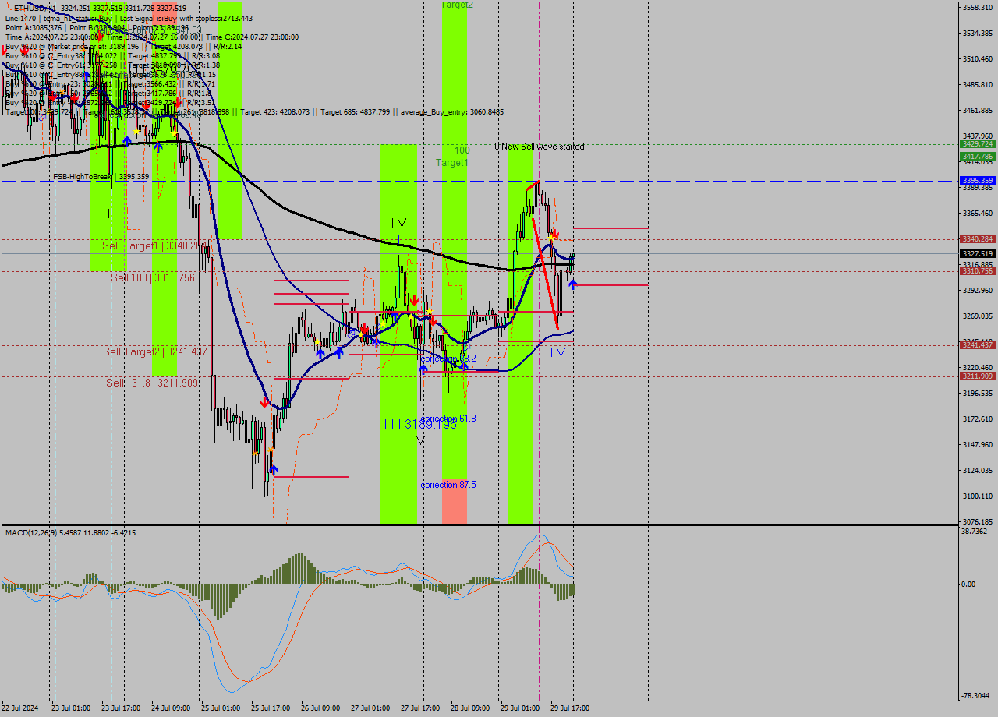Viewport: 998px width, 717px height.
Task: Toggle the red 3310.756 price level marker
Action: (x=979, y=270)
